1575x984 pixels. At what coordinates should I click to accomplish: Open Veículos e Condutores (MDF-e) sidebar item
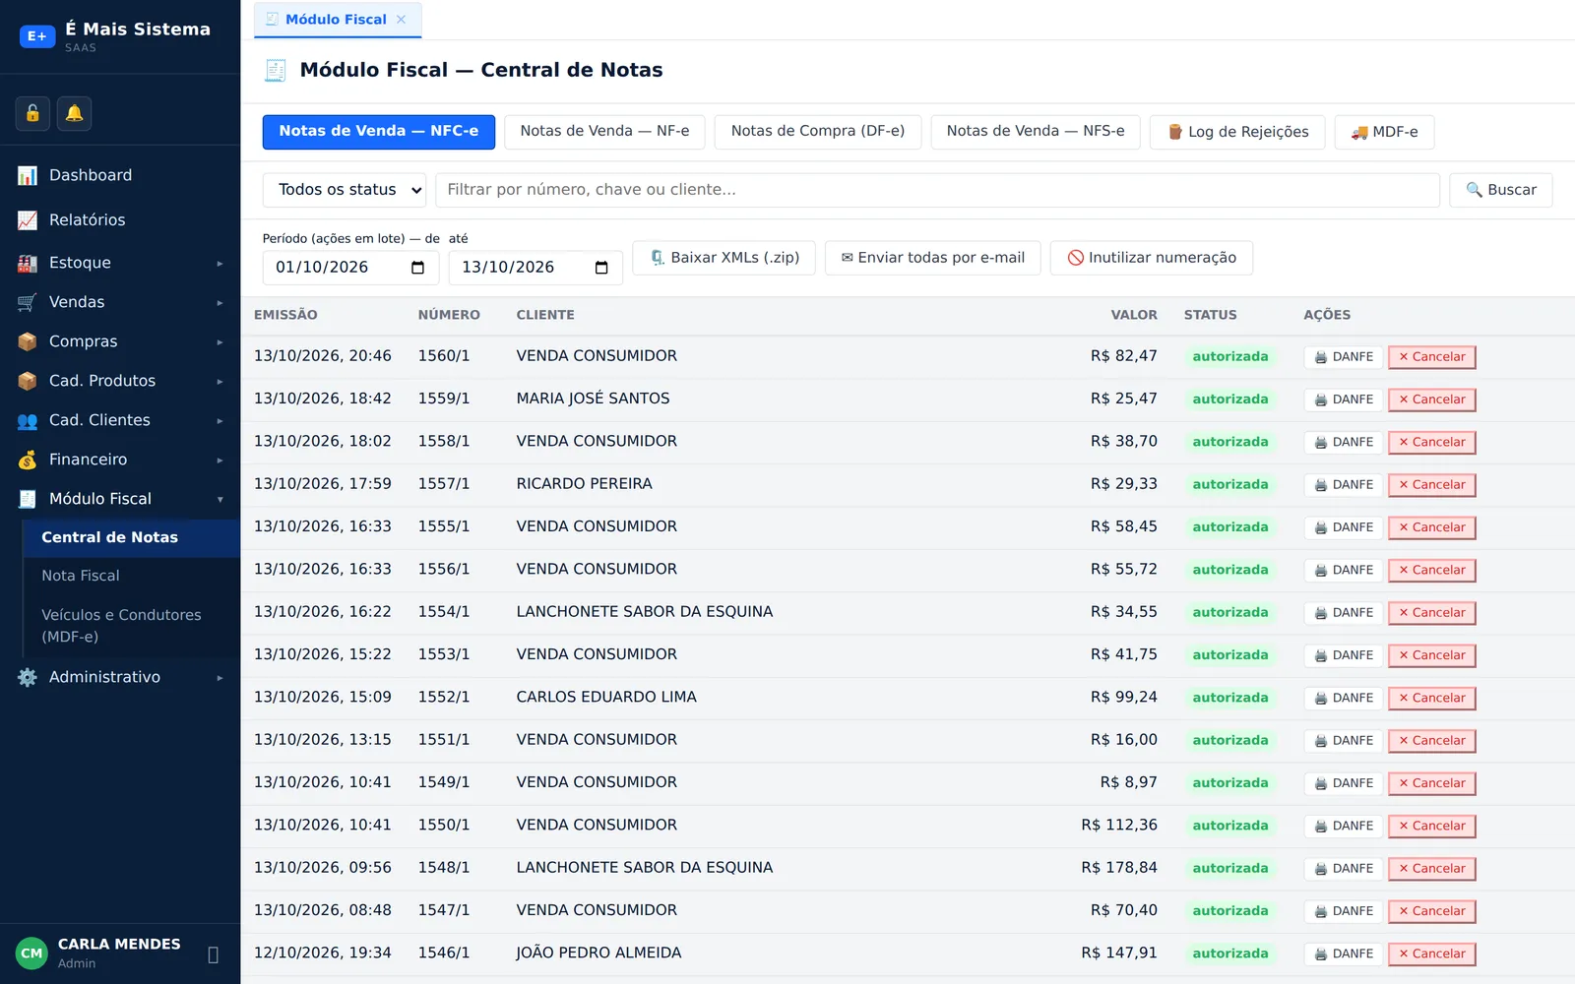click(131, 626)
